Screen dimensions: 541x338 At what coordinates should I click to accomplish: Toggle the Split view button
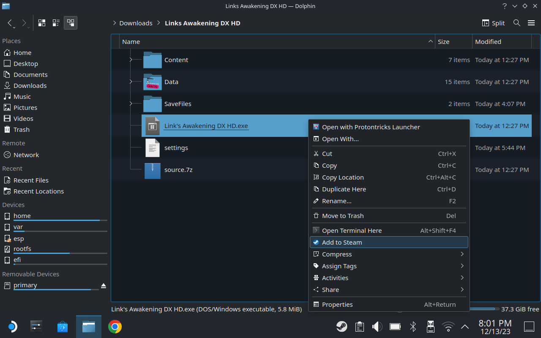[493, 23]
